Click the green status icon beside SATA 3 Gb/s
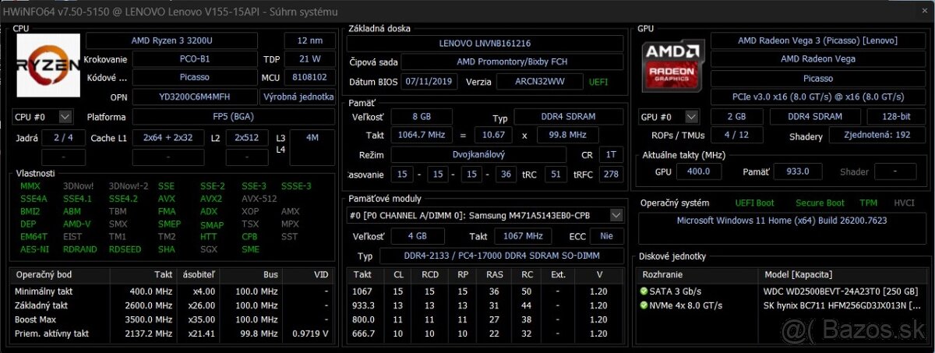Image resolution: width=935 pixels, height=353 pixels. tap(644, 291)
